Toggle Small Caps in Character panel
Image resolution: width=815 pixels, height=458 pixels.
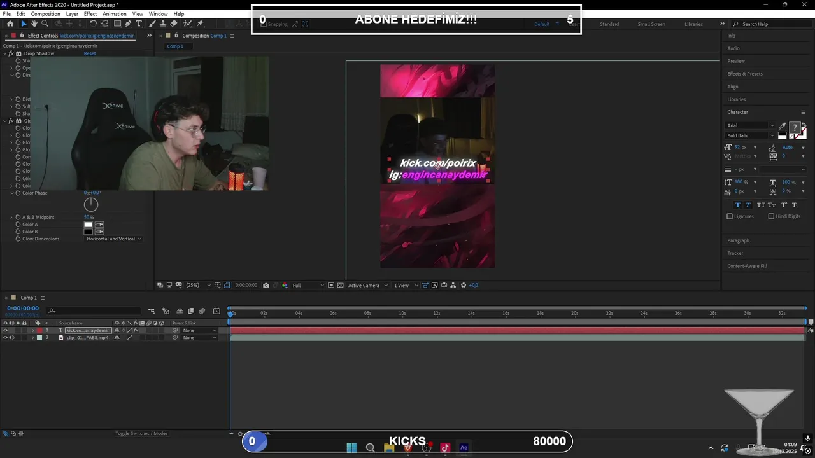[772, 205]
